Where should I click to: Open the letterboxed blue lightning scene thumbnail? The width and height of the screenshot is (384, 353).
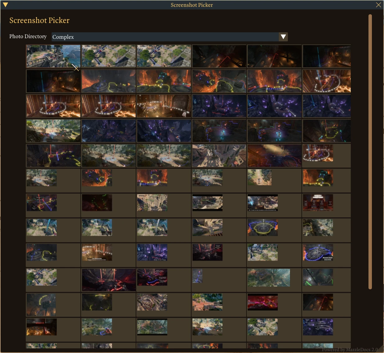click(x=263, y=203)
